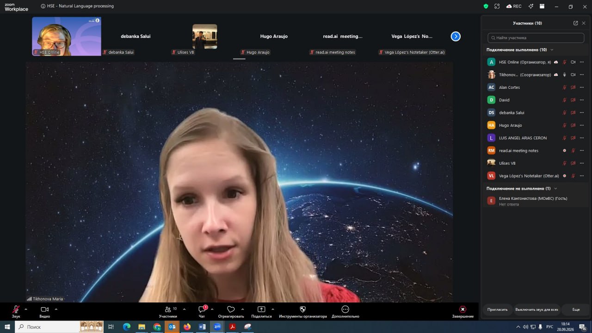Open the cloud REC recording indicator
Image resolution: width=592 pixels, height=333 pixels.
pos(514,6)
